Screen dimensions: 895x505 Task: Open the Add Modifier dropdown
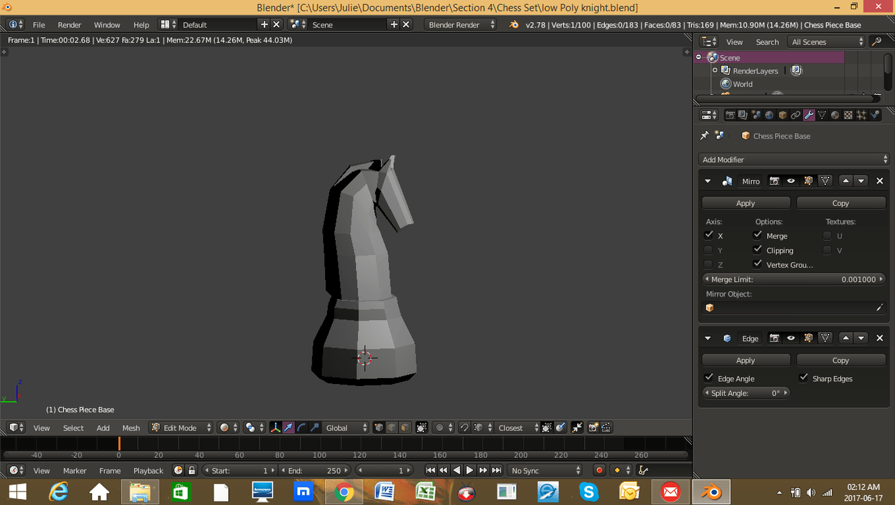tap(794, 159)
